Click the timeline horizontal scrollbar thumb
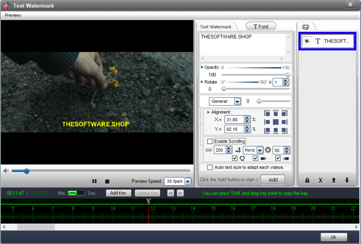 pyautogui.click(x=36, y=227)
